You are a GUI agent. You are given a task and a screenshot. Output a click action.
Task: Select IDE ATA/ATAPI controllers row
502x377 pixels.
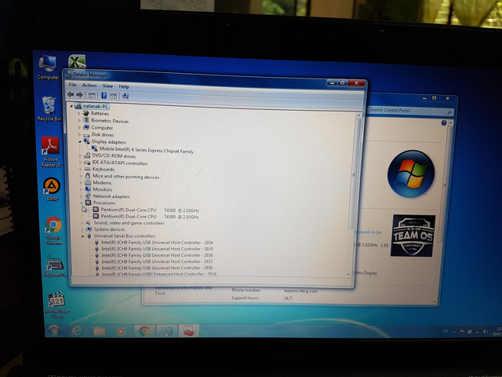pyautogui.click(x=116, y=163)
